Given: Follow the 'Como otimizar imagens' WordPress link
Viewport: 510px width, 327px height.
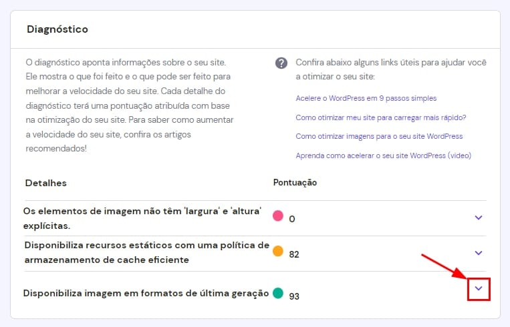Looking at the screenshot, I should [379, 136].
